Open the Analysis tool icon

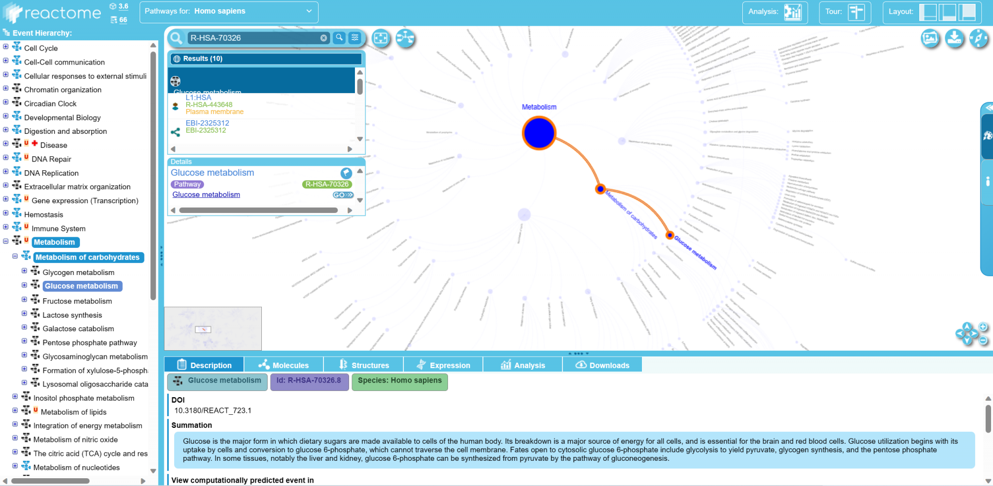pos(793,12)
